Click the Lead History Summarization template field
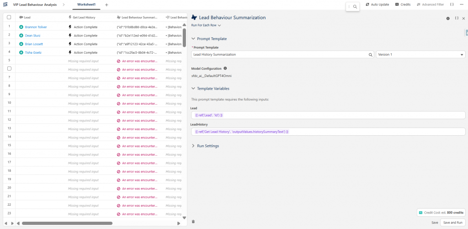The height and width of the screenshot is (229, 468). [x=282, y=55]
